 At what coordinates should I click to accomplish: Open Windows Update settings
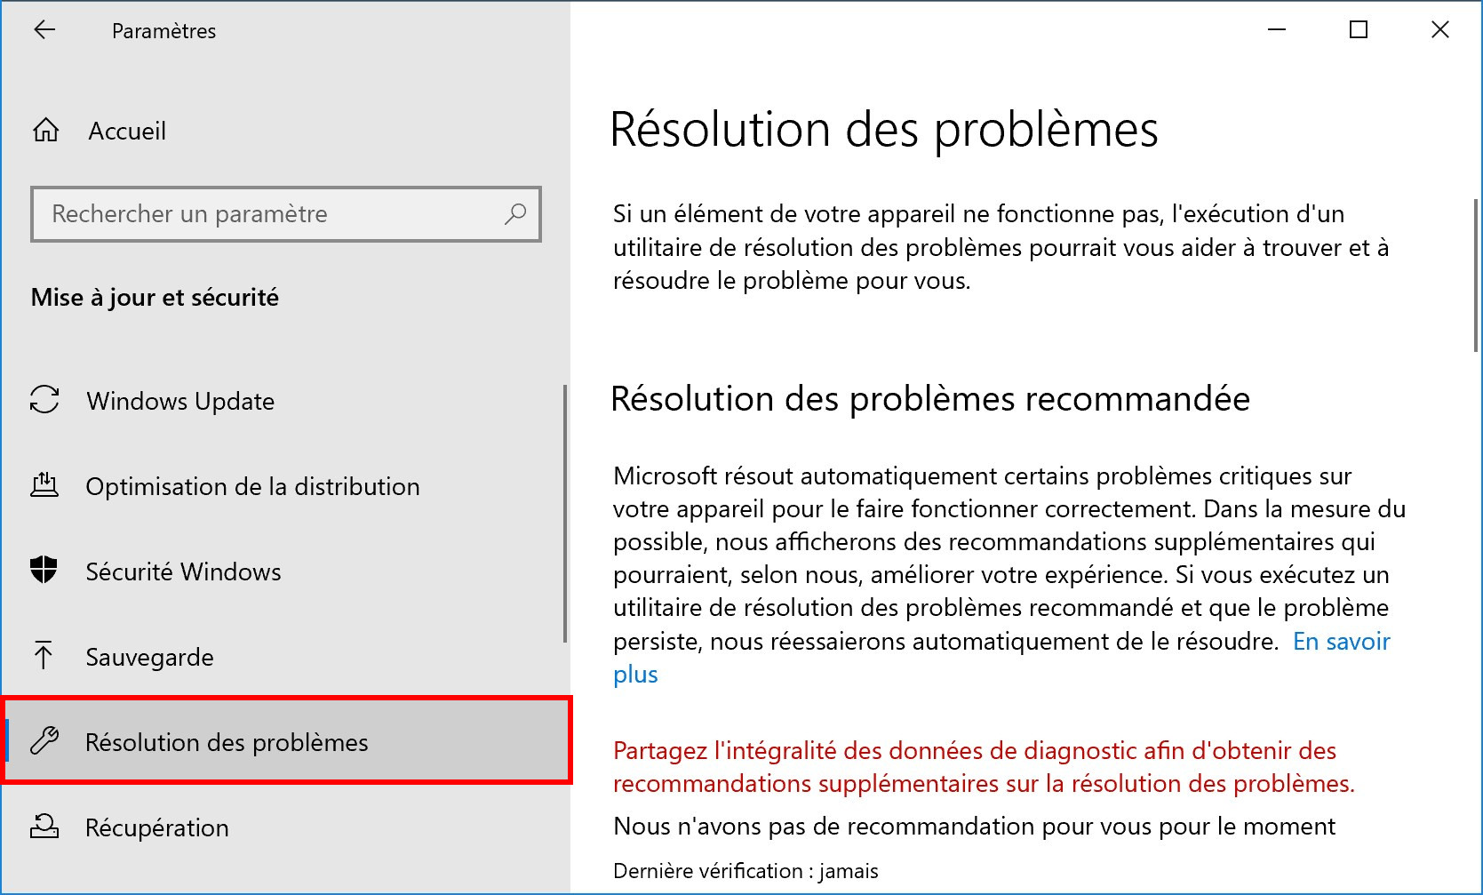click(x=283, y=401)
